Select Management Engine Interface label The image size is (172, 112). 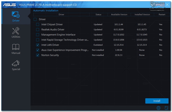pos(58,35)
